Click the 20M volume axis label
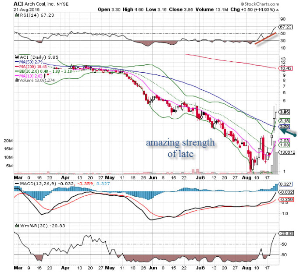 click(8, 141)
